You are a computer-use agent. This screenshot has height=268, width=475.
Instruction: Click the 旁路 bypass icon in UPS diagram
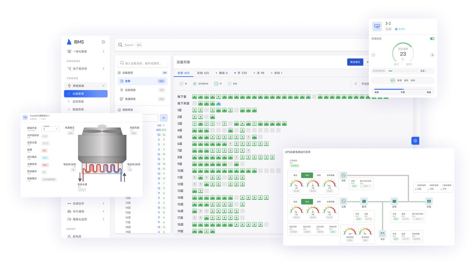[344, 175]
